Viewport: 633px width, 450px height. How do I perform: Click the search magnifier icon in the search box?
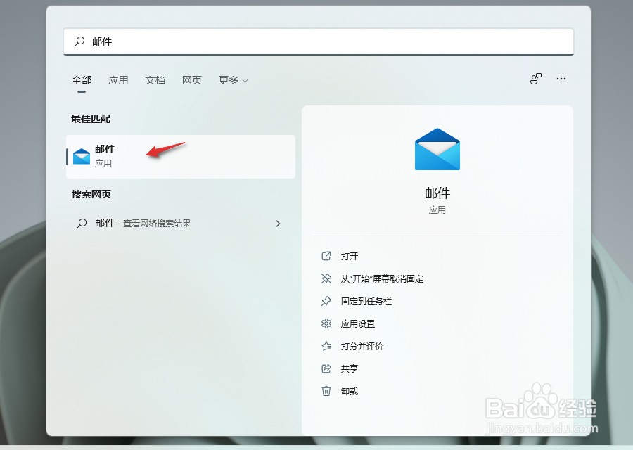79,41
